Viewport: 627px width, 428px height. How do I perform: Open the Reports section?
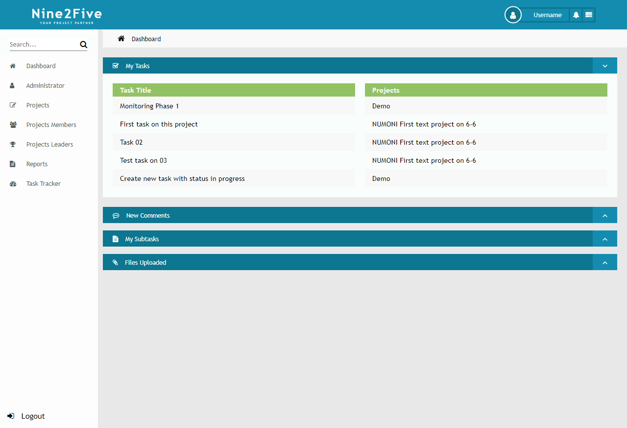coord(37,164)
